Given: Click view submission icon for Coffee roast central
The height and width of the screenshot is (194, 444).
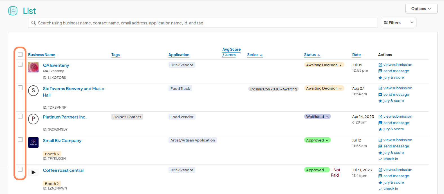Looking at the screenshot, I should click(380, 170).
